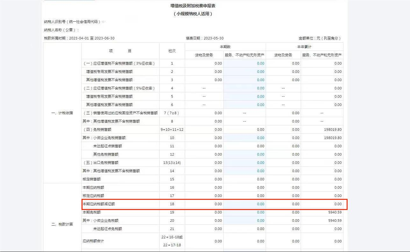Screen dimensions: 410x252
Task: Select the year-to-date 5940.59 value in row 19
Action: point(335,212)
